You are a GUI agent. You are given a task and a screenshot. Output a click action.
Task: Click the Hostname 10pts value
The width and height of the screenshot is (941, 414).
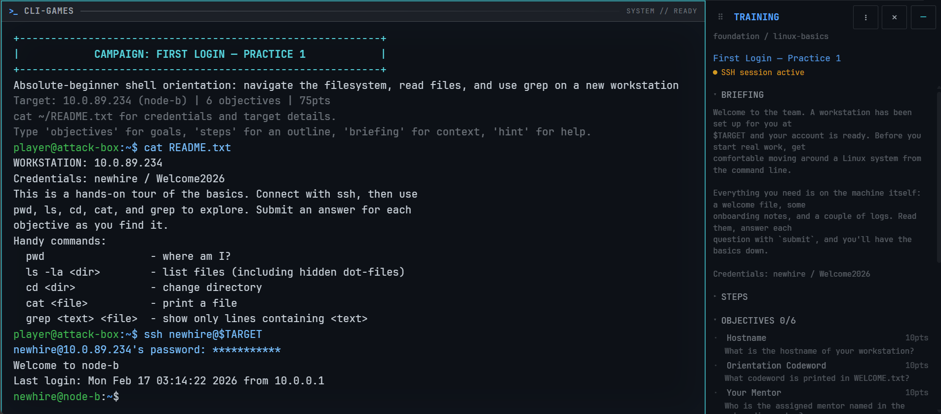click(917, 338)
